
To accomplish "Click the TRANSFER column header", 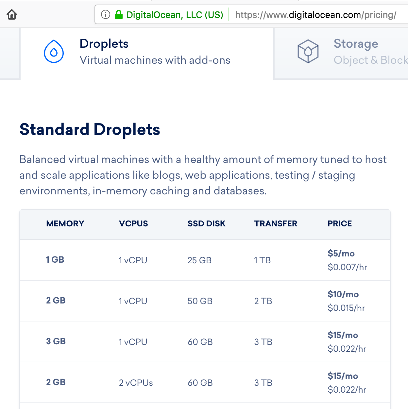I will (x=276, y=223).
